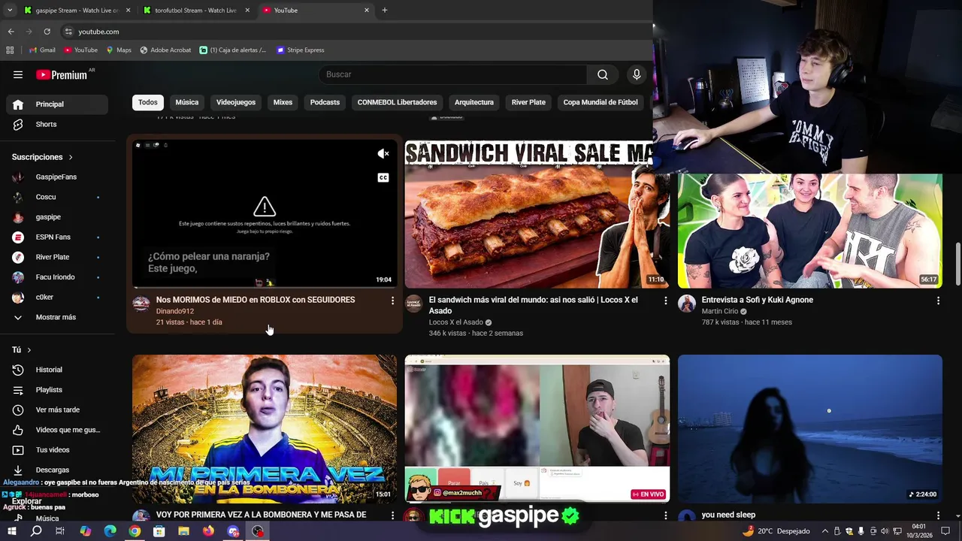Open Shorts from the sidebar
This screenshot has height=541, width=962.
point(57,124)
